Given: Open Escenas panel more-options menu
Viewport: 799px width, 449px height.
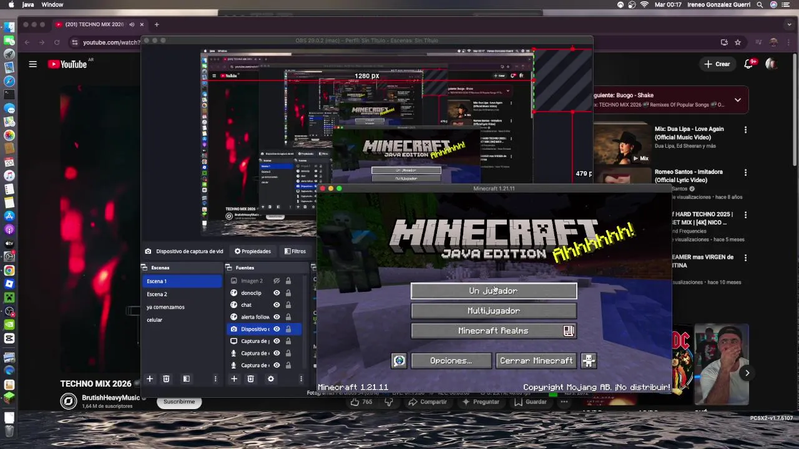Looking at the screenshot, I should pos(215,379).
